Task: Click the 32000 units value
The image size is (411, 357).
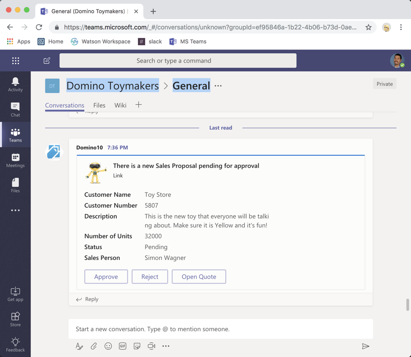Action: tap(153, 236)
